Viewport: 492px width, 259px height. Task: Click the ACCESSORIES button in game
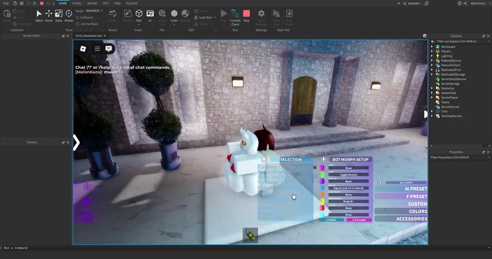tap(411, 219)
